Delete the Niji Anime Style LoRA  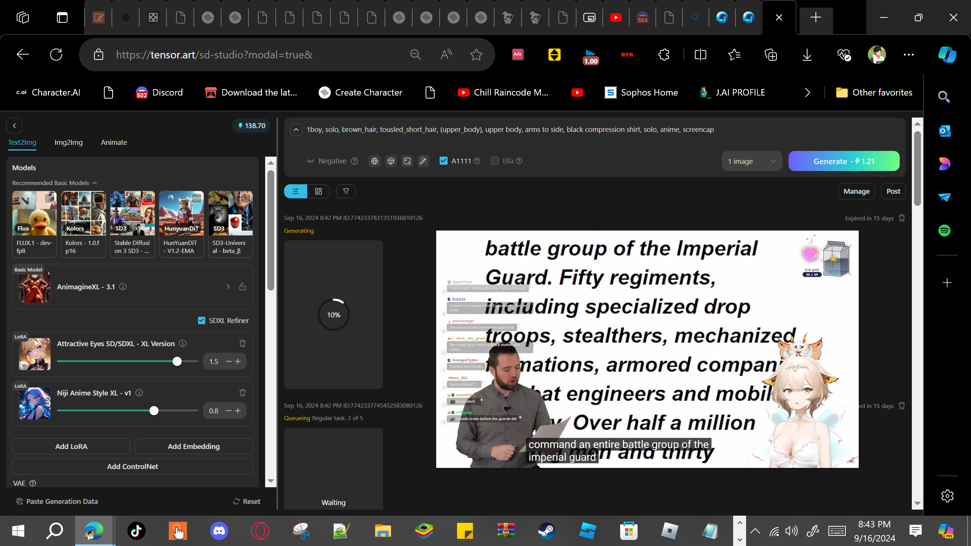243,392
